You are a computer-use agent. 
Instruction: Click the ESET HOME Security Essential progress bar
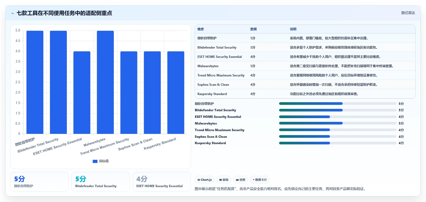338,117
